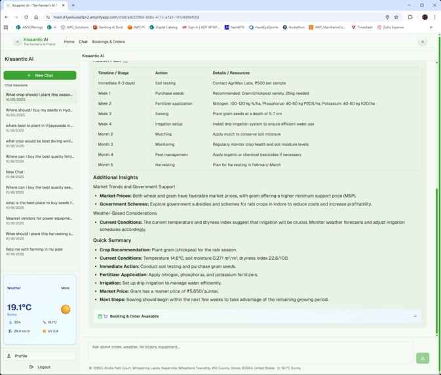Click More in Weather widget
This screenshot has width=441, height=375.
(66, 288)
